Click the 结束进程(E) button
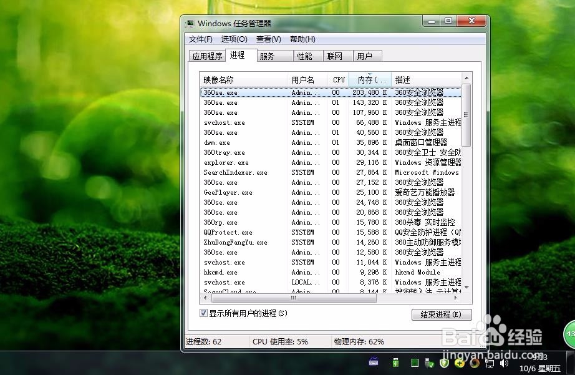Screen dimensions: 575x375 click(442, 314)
